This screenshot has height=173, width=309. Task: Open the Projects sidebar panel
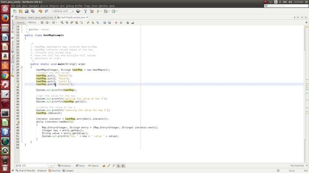pos(13,70)
